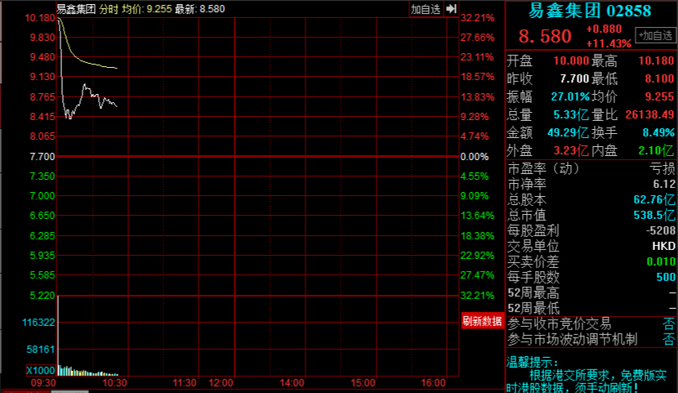This screenshot has height=393, width=678.
Task: Click the 总市值 538.5亿 row
Action: tap(591, 215)
